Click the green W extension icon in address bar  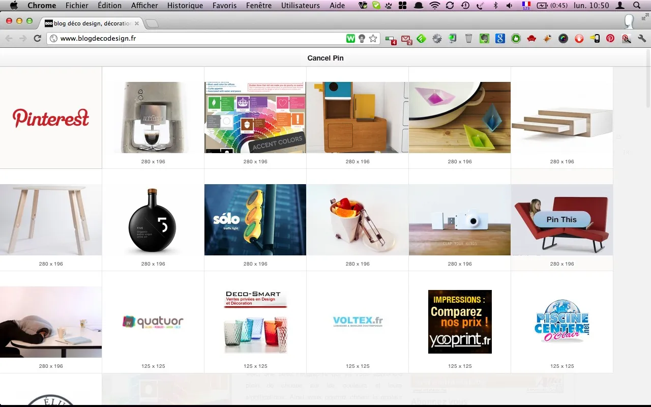[350, 38]
